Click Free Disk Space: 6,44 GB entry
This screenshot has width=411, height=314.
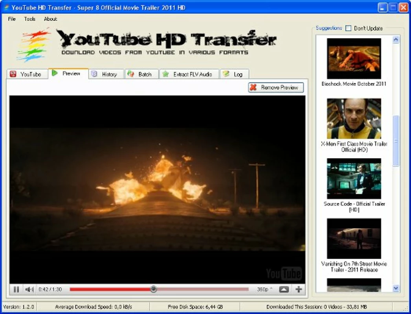click(x=195, y=307)
